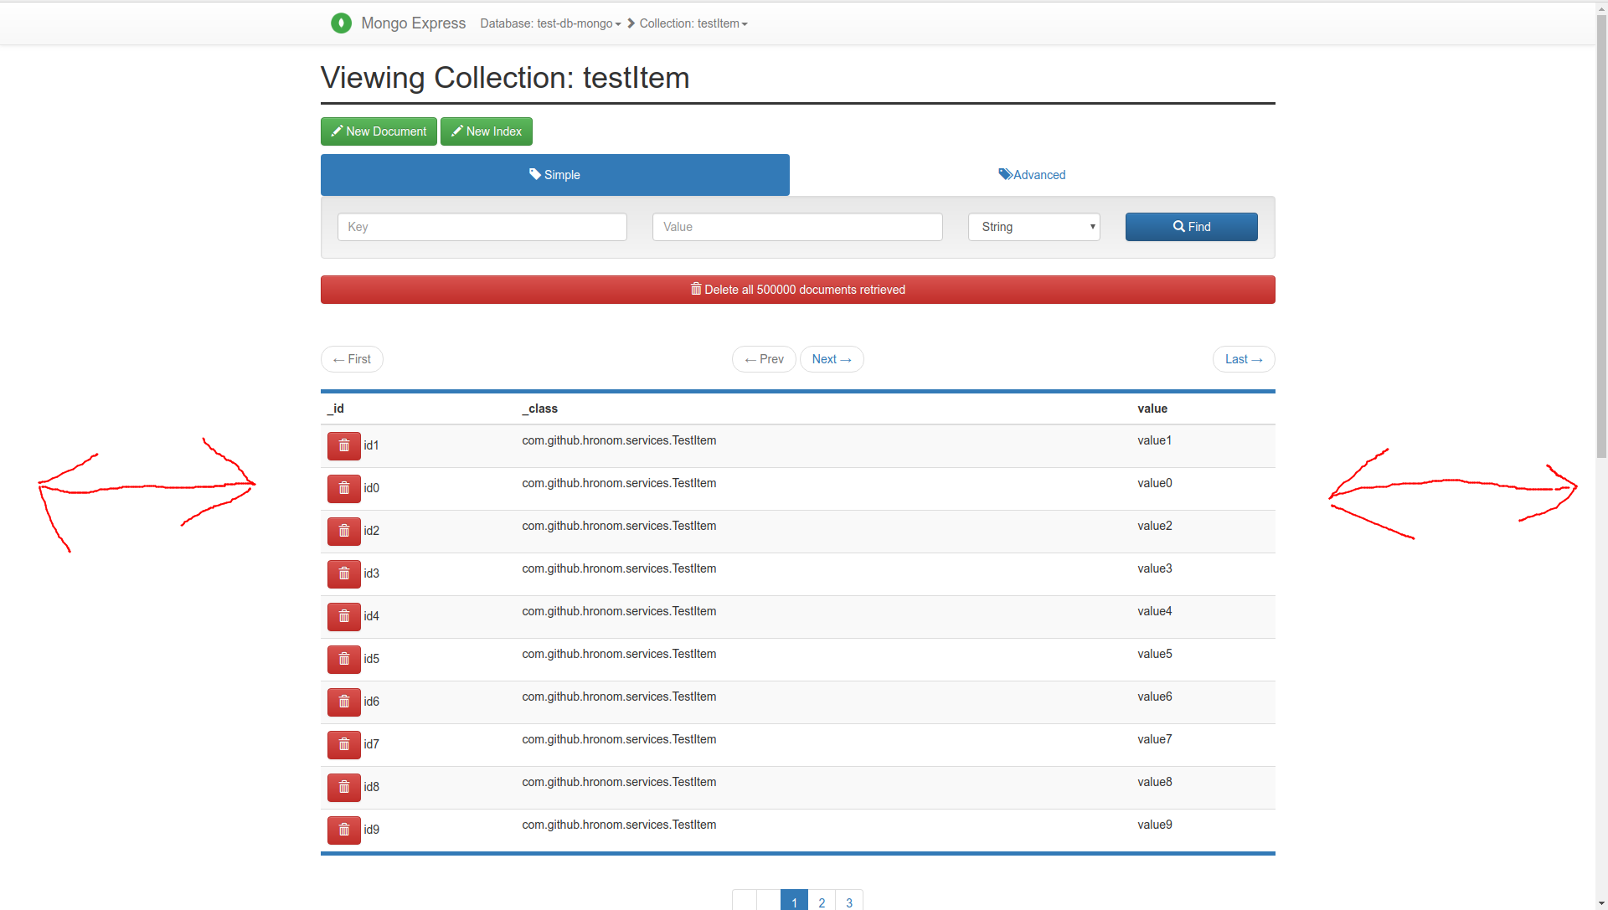The image size is (1608, 910).
Task: Expand the Collection testItem dropdown
Action: (x=693, y=23)
